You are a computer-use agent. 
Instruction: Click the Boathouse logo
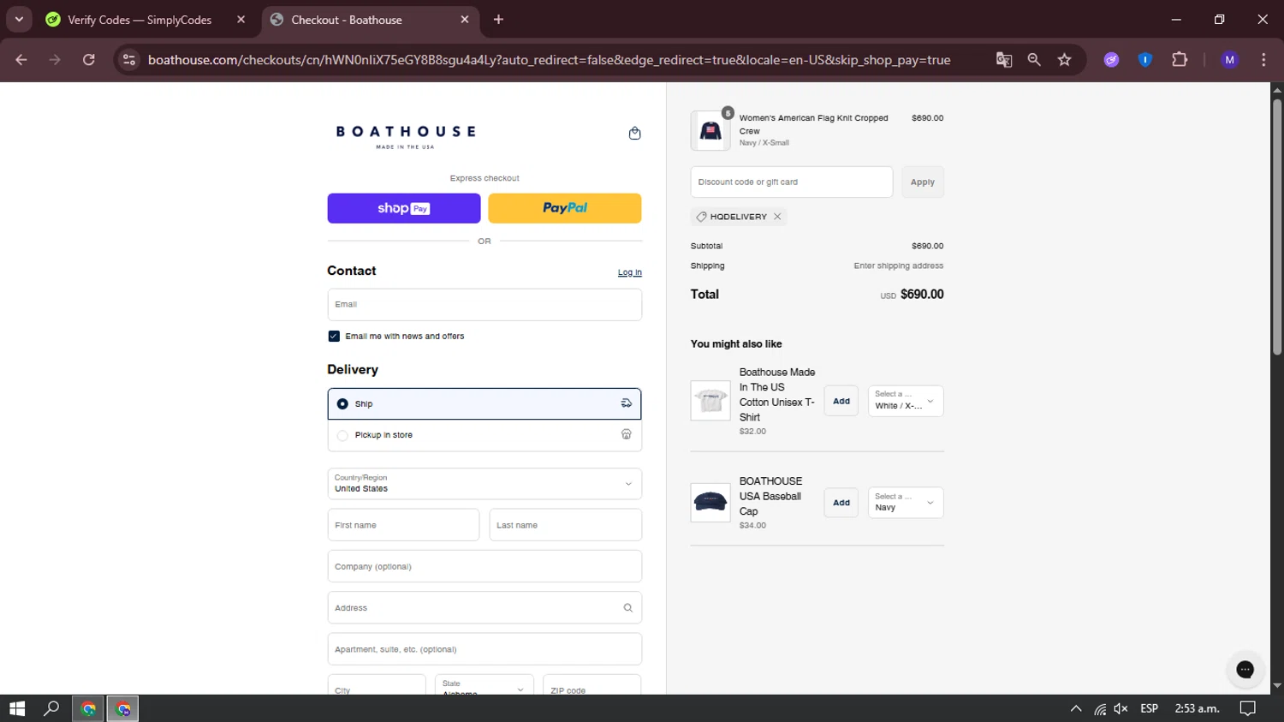tap(406, 136)
